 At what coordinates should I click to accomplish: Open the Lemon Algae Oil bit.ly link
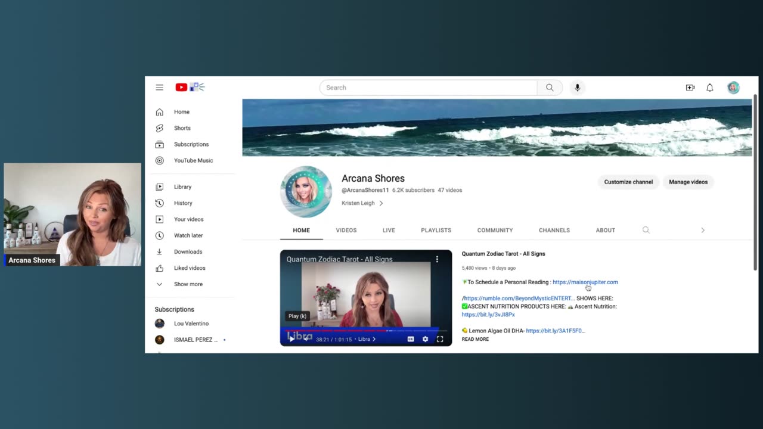[555, 331]
